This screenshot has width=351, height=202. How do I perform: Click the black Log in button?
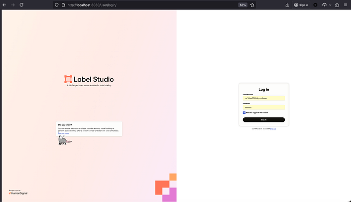pyautogui.click(x=264, y=120)
